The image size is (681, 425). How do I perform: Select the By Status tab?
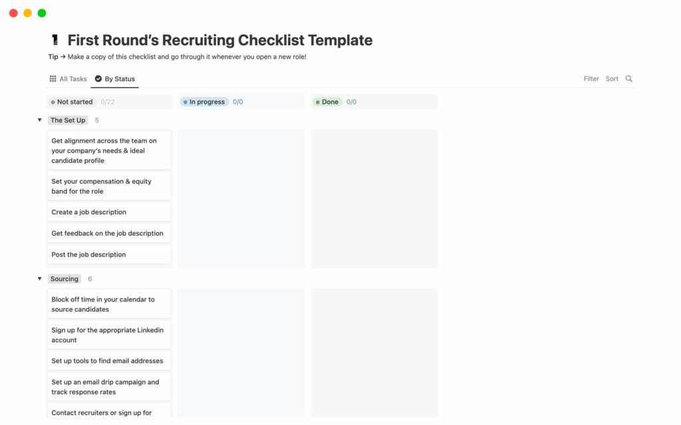[119, 78]
